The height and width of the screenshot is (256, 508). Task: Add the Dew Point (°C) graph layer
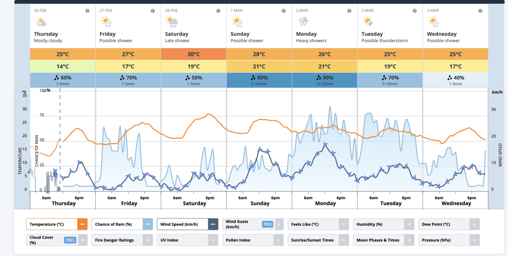click(475, 224)
